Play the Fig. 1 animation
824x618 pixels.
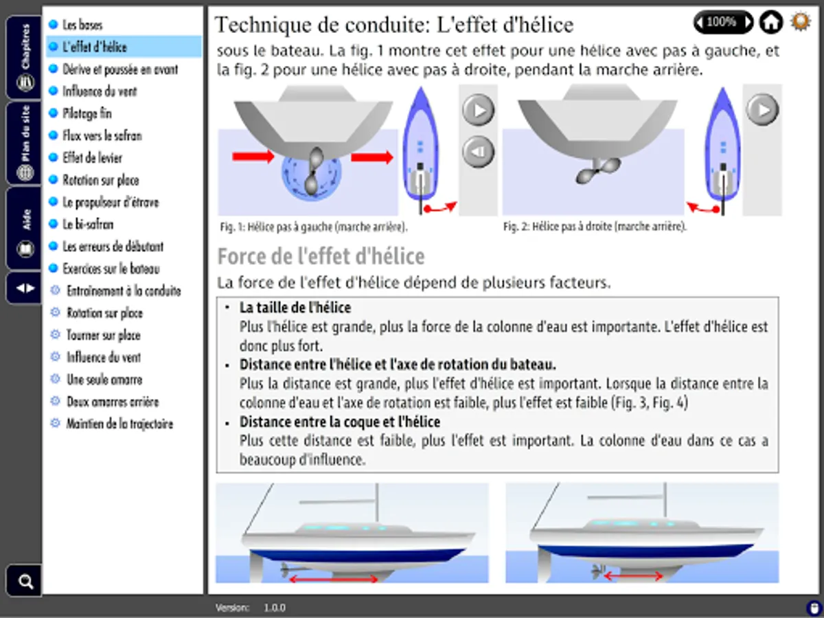tap(478, 110)
